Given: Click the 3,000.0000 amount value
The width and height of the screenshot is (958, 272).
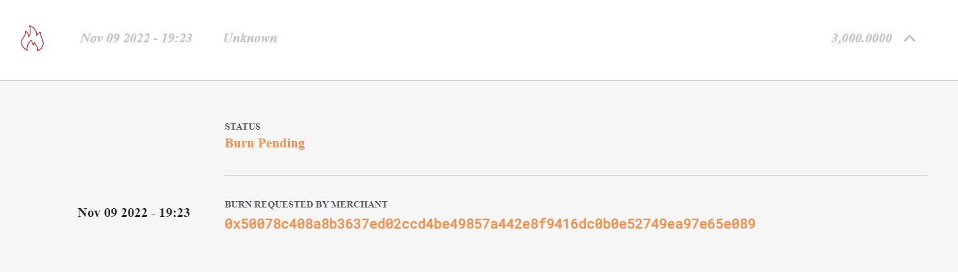Looking at the screenshot, I should [x=861, y=39].
